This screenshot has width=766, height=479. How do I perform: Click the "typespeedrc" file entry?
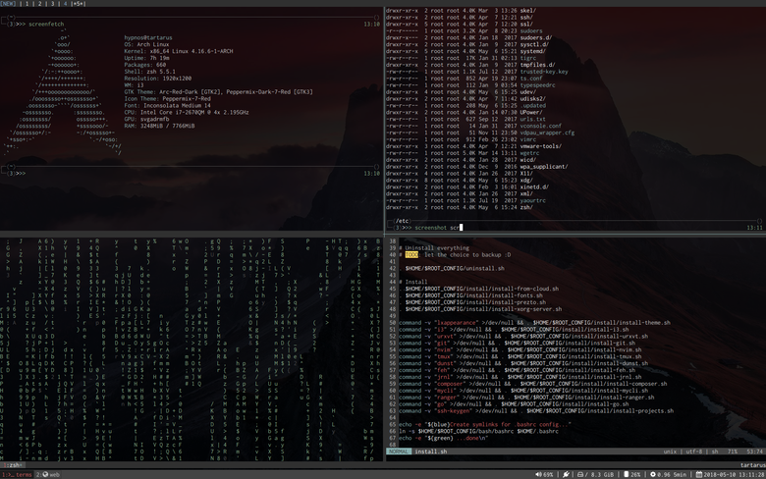click(x=537, y=85)
